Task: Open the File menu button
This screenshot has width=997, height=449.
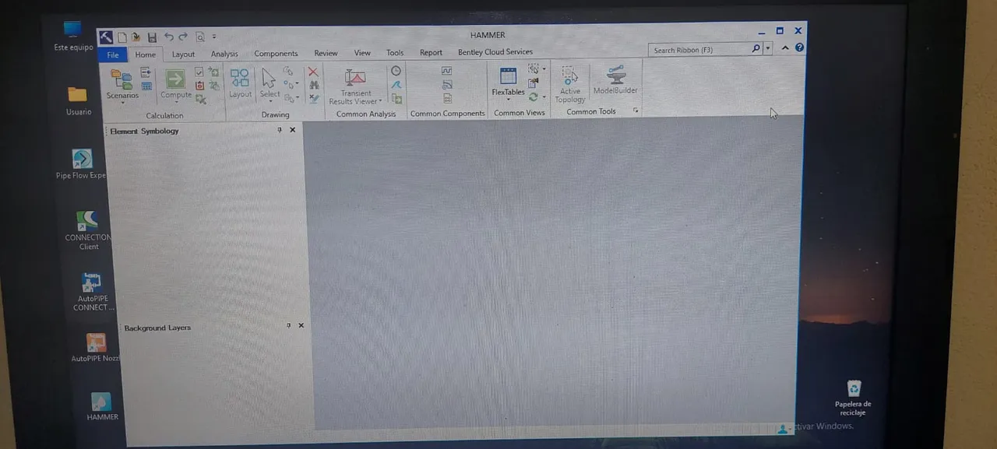Action: click(113, 54)
